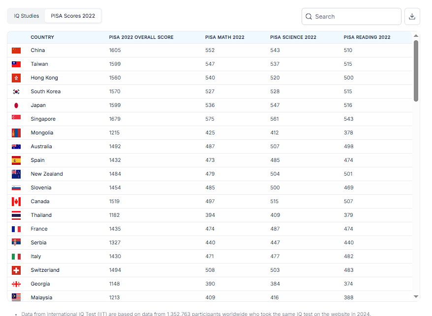The height and width of the screenshot is (316, 432).
Task: Select the country name Taiwan
Action: pyautogui.click(x=39, y=64)
